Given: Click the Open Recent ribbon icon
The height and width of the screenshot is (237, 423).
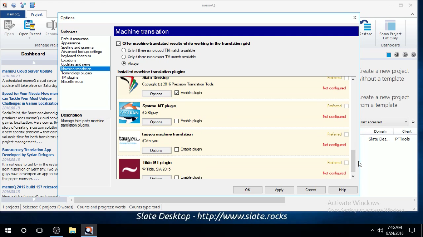Looking at the screenshot, I should coord(30,25).
